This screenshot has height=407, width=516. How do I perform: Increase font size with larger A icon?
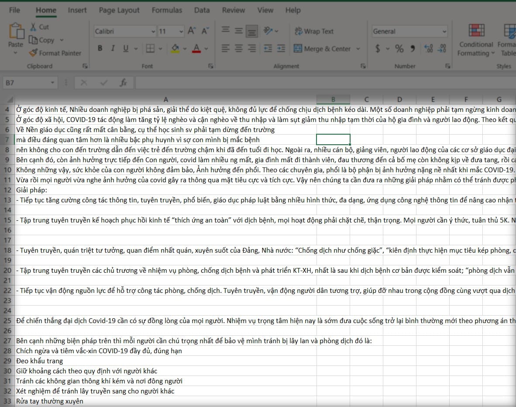pyautogui.click(x=192, y=31)
